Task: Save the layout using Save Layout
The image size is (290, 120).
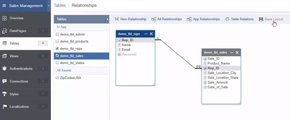Action: pyautogui.click(x=271, y=19)
